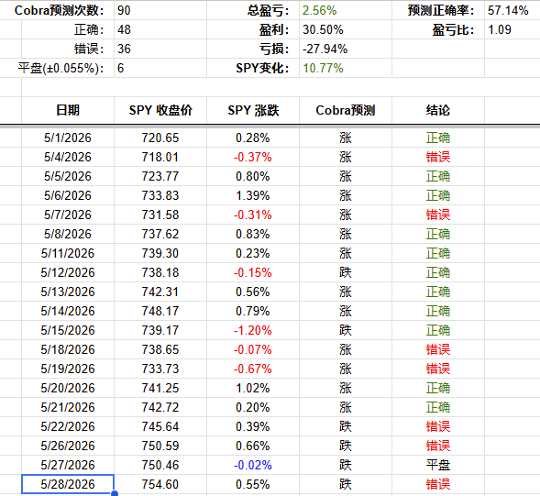Select the SPY 收盘价 header cell
The image size is (540, 496).
[x=160, y=110]
